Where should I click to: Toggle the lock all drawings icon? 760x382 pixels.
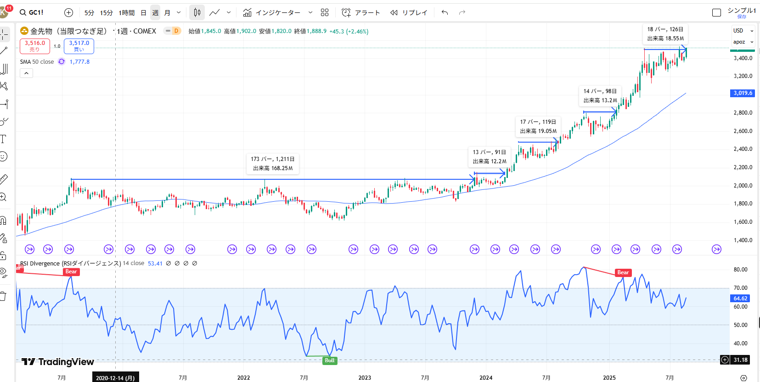[x=4, y=255]
